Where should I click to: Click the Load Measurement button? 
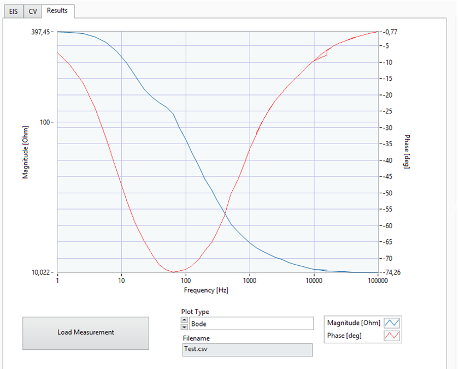point(86,333)
